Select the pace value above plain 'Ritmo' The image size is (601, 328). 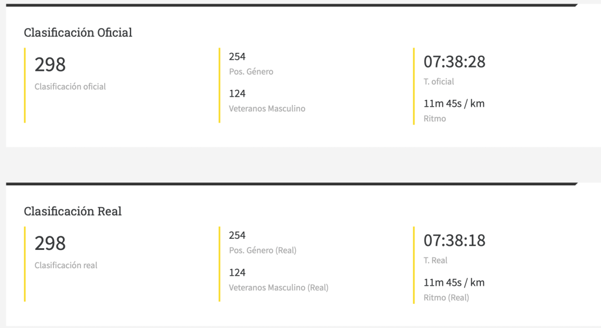point(454,104)
